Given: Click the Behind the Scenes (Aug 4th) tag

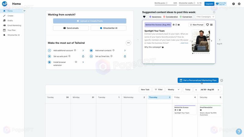Looking at the screenshot, I should [158, 25].
